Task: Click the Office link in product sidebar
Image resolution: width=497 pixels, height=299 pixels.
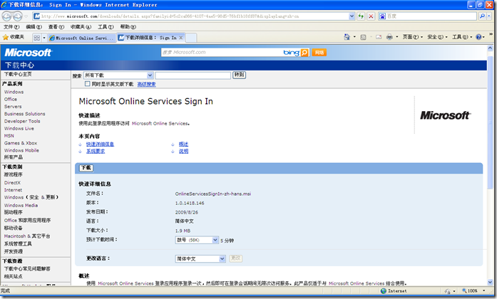Action: click(x=11, y=100)
